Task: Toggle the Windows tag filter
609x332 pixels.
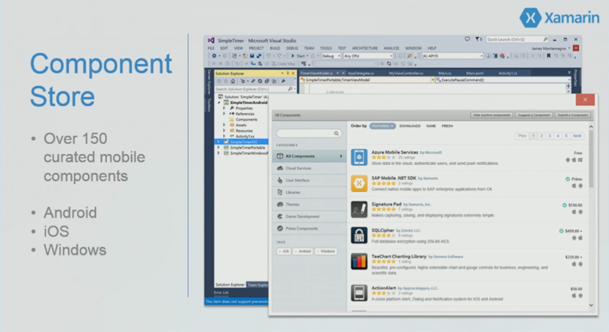Action: (x=326, y=251)
